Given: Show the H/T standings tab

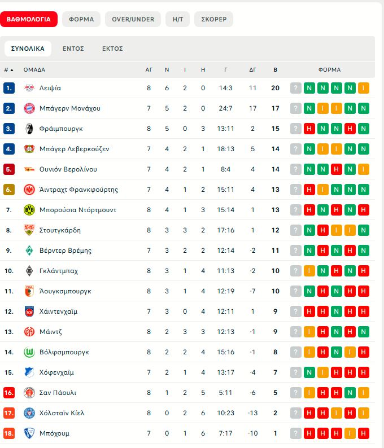Looking at the screenshot, I should pyautogui.click(x=177, y=19).
